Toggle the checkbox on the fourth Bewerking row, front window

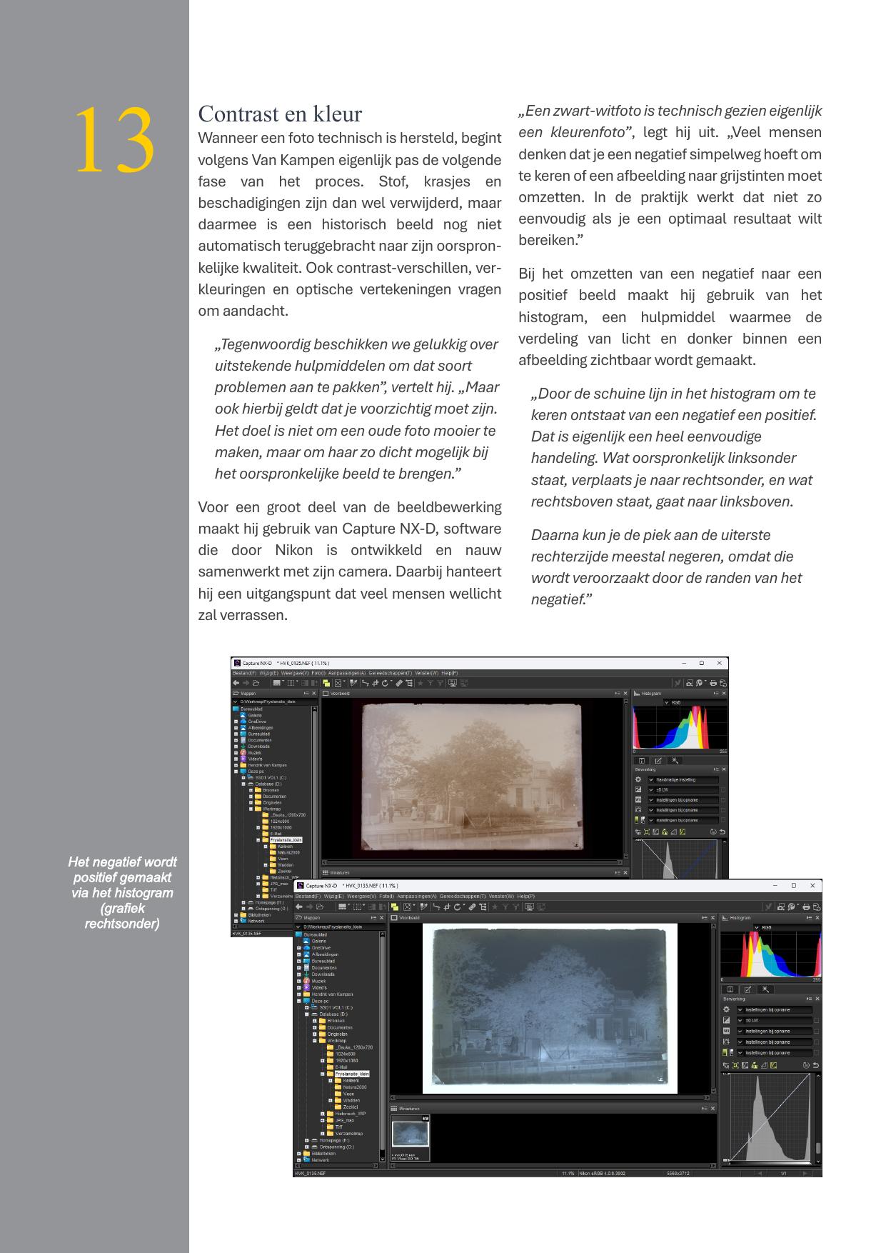[x=816, y=1042]
